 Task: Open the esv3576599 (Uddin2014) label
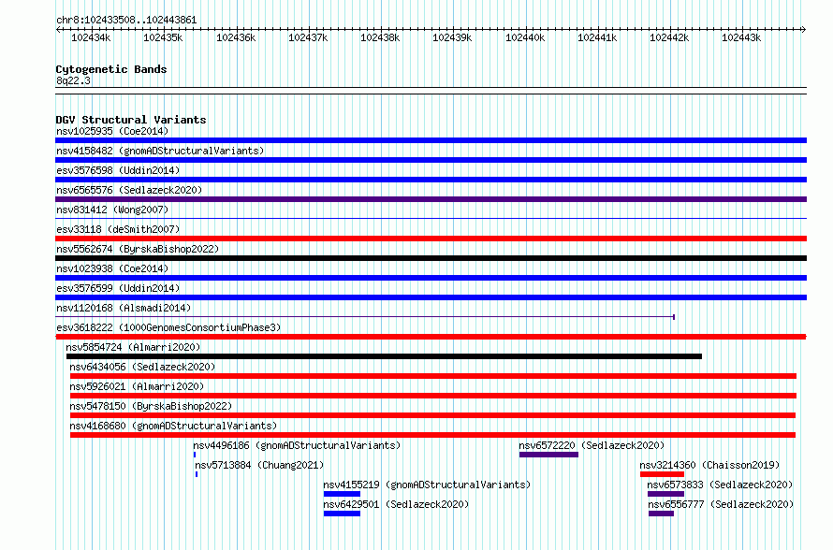point(118,288)
